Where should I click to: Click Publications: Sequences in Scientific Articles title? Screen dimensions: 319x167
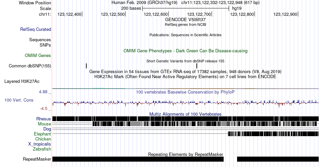(185, 35)
